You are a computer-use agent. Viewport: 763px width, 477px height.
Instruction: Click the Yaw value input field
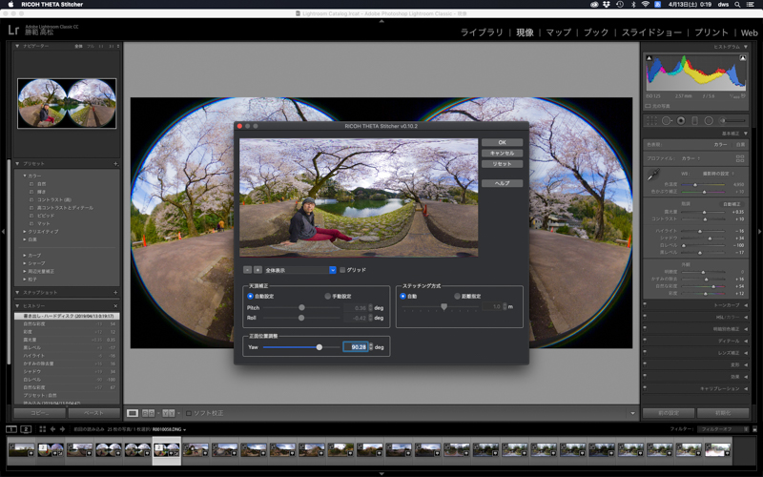pyautogui.click(x=356, y=347)
